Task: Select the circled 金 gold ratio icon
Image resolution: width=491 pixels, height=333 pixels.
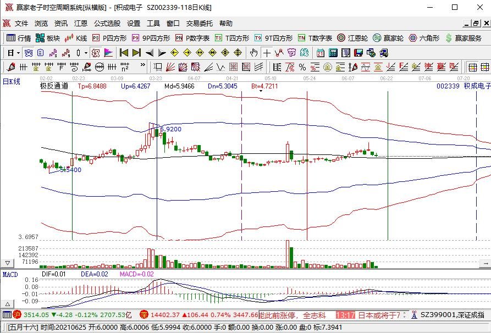Action: 328,66
